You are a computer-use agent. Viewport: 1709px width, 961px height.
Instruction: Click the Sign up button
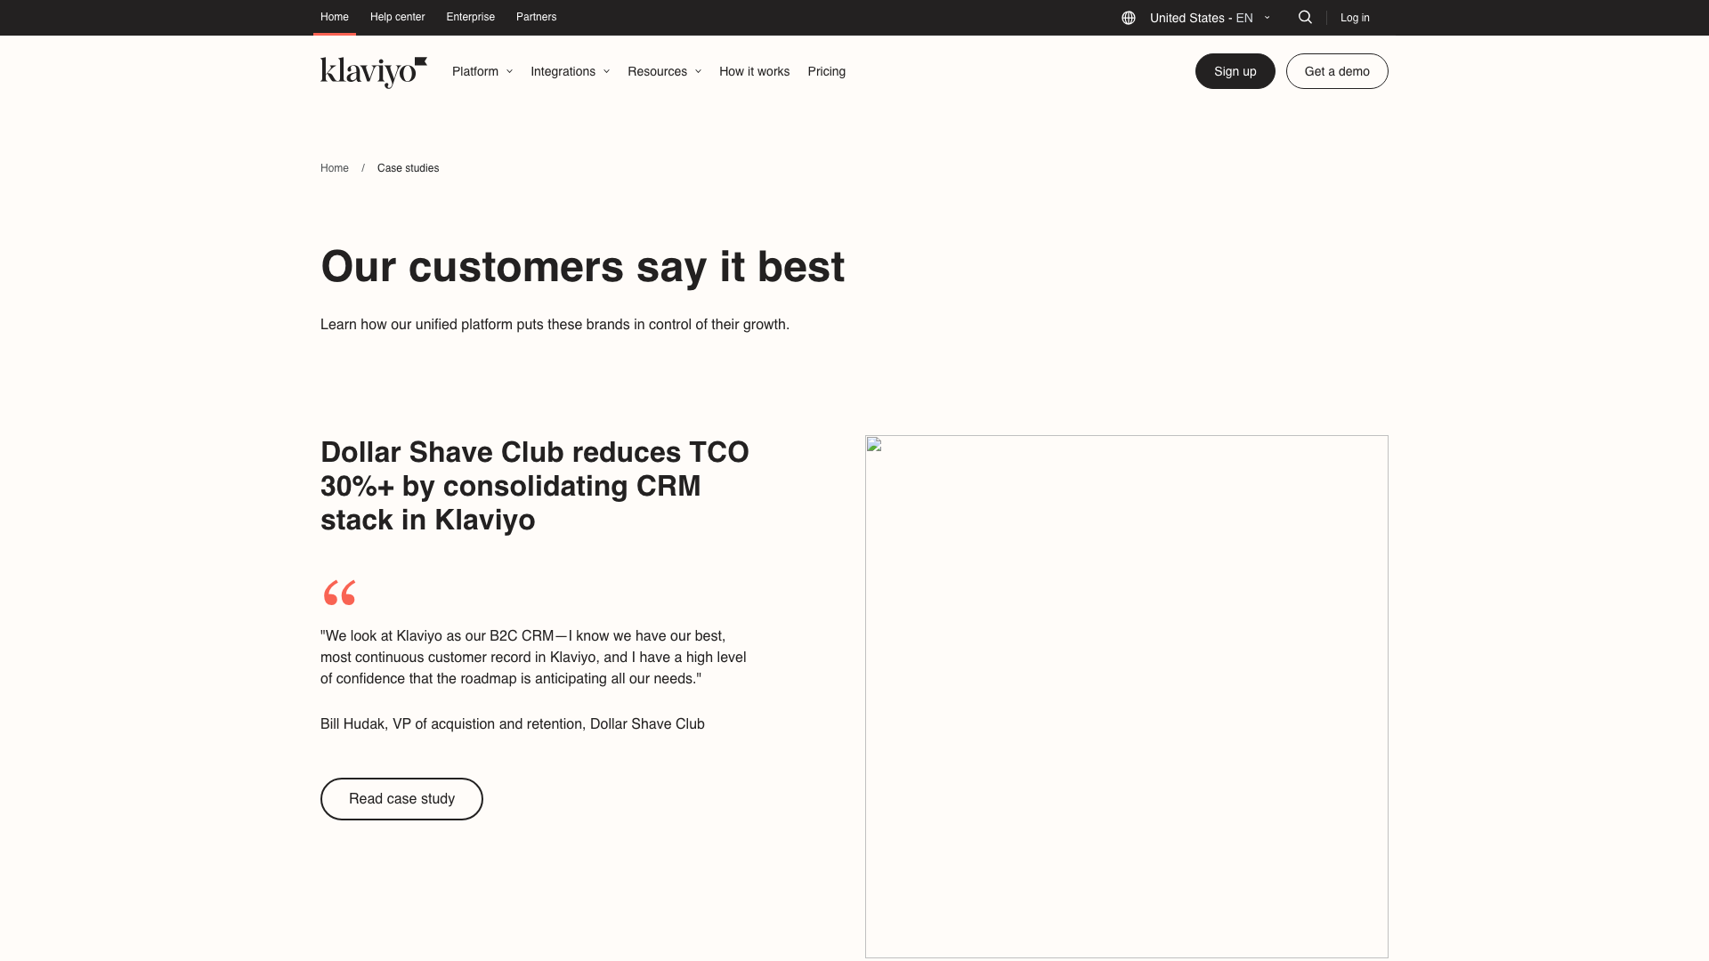point(1235,71)
